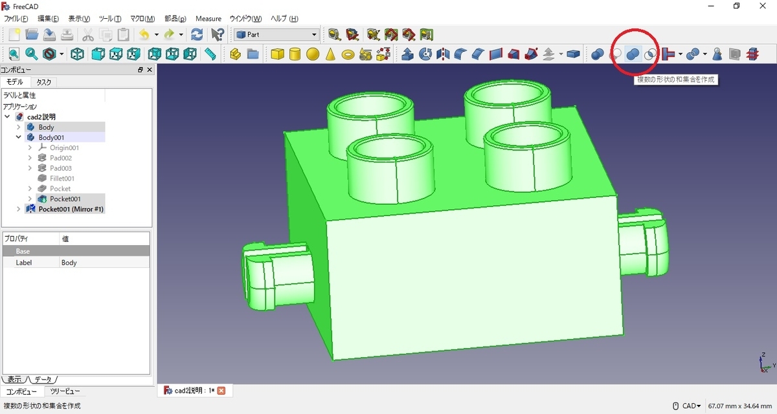Open the ファイル(F) menu
This screenshot has width=777, height=414.
pyautogui.click(x=17, y=19)
